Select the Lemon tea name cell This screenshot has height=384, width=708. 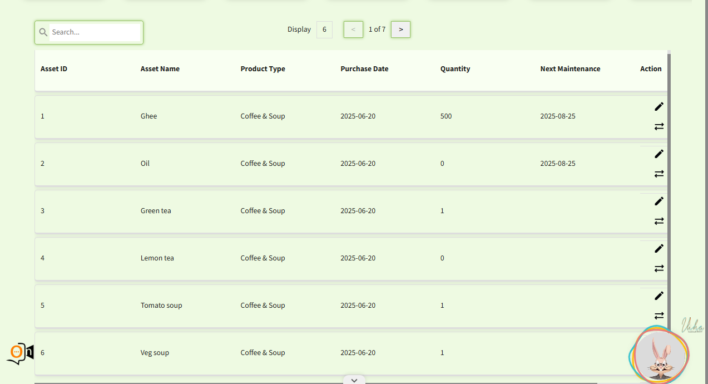157,258
